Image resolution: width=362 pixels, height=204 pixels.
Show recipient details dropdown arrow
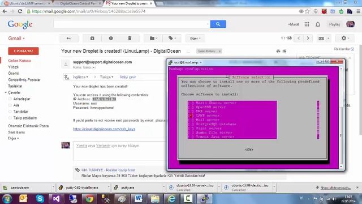93,67
